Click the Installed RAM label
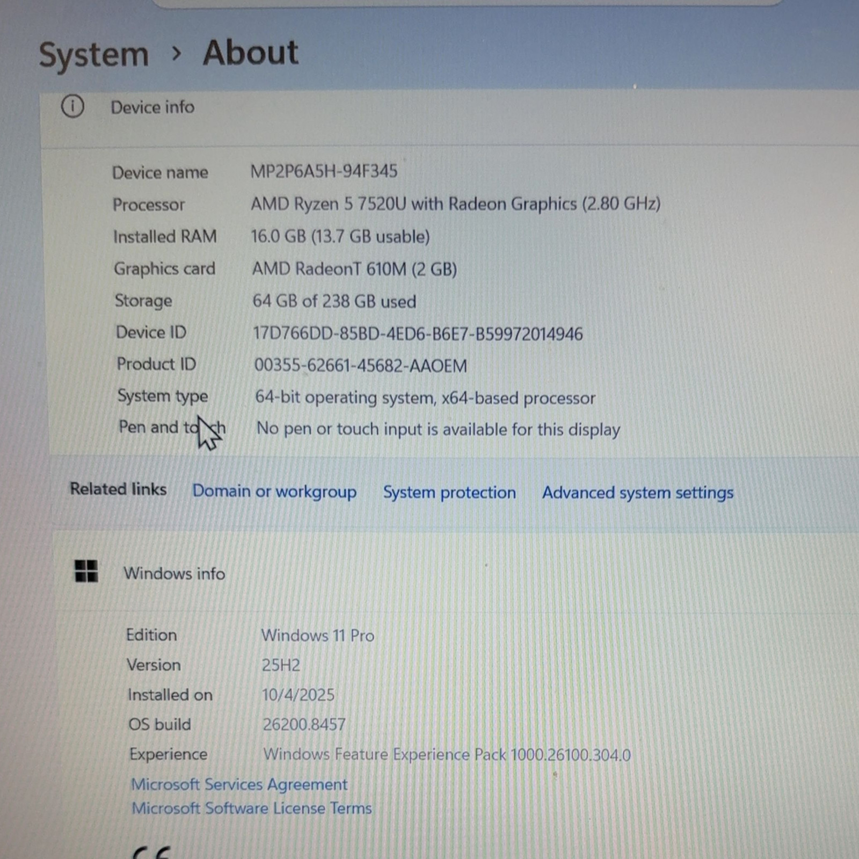This screenshot has width=859, height=859. click(x=165, y=236)
